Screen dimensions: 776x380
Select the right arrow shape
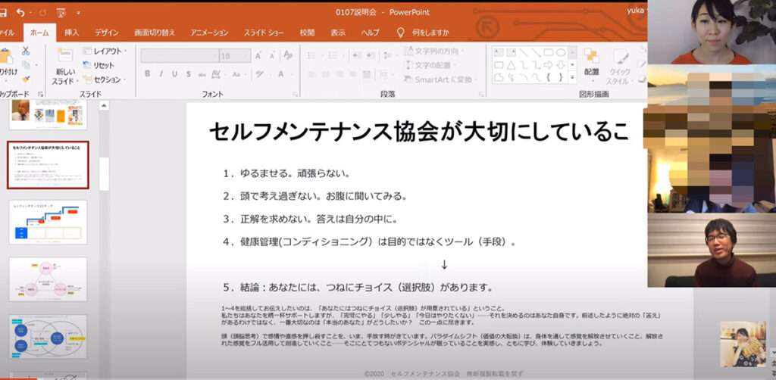click(549, 65)
